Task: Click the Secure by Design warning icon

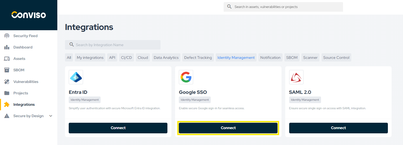Action: click(7, 116)
